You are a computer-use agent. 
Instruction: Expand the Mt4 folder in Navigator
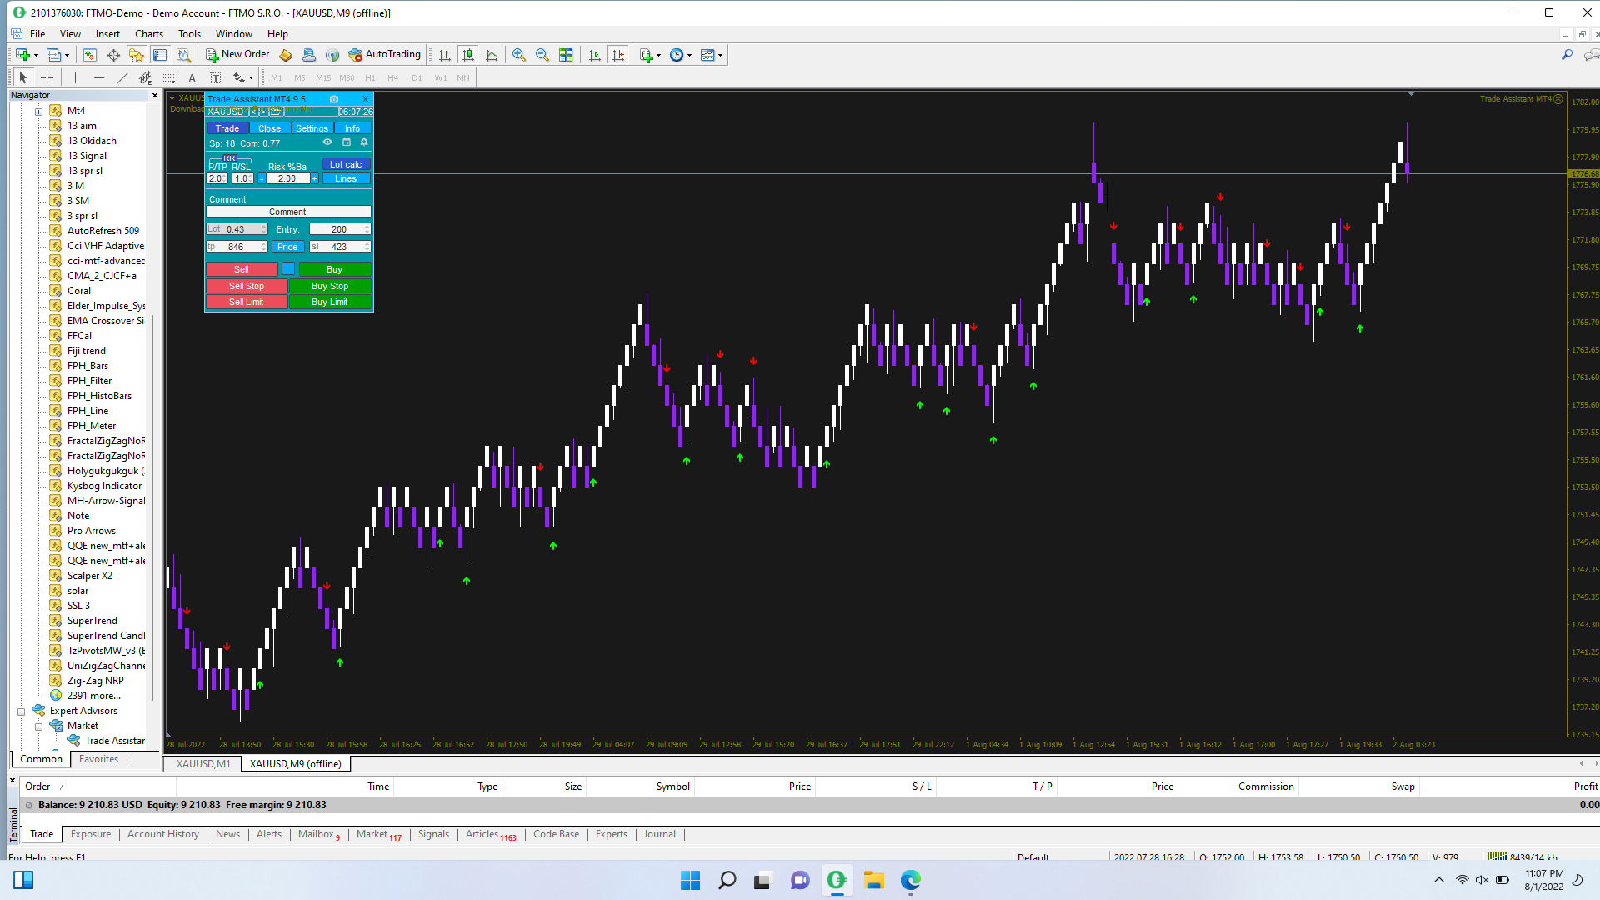[38, 111]
